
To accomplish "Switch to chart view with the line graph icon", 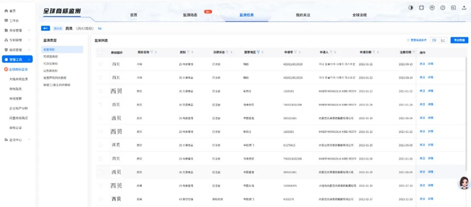I will pyautogui.click(x=443, y=40).
